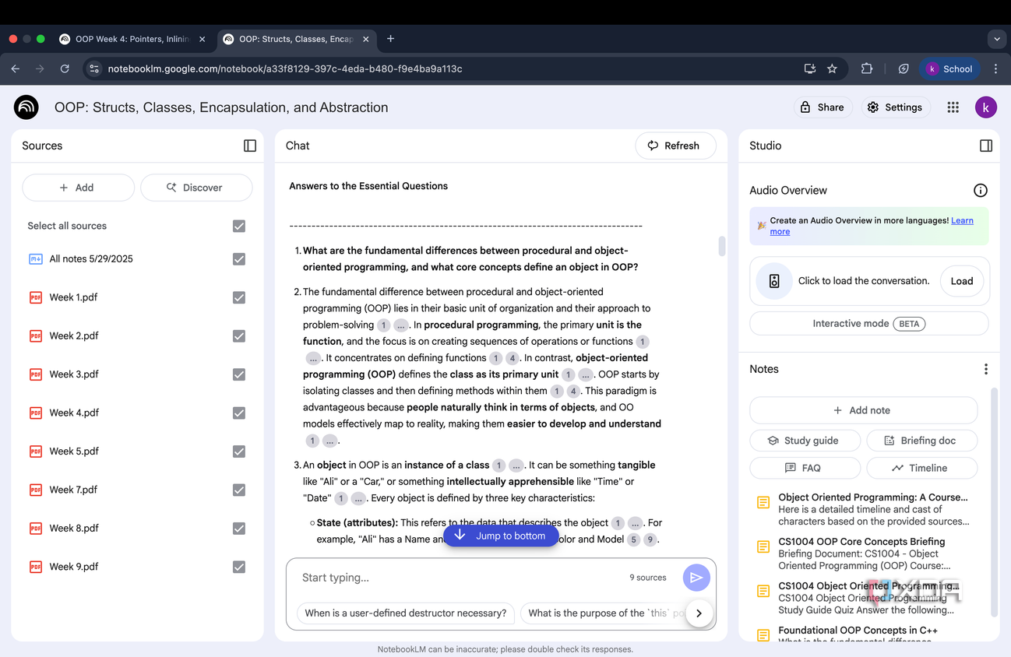Uncheck the Week 7.pdf source checkbox
Image resolution: width=1011 pixels, height=657 pixels.
coord(239,490)
